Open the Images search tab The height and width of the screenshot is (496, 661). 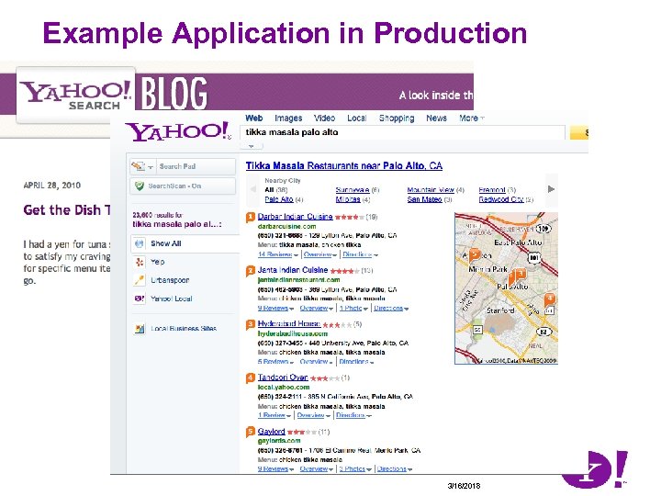point(288,118)
